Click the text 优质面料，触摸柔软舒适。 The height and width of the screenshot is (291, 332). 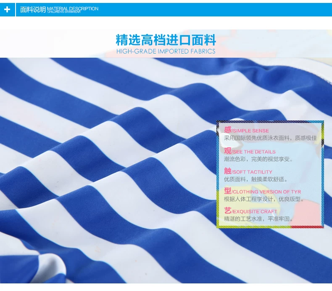point(256,179)
